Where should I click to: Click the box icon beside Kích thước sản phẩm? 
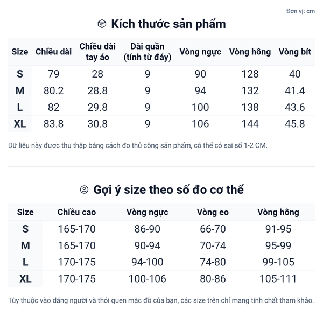point(102,24)
